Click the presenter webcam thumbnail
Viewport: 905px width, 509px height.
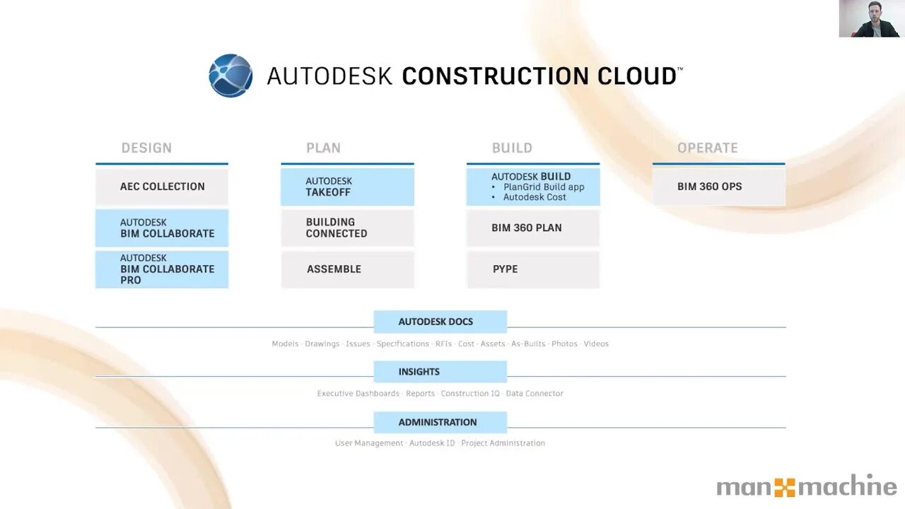pyautogui.click(x=872, y=18)
